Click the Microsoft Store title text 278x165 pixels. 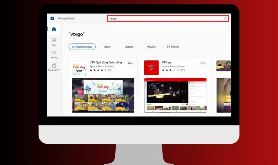coord(66,18)
